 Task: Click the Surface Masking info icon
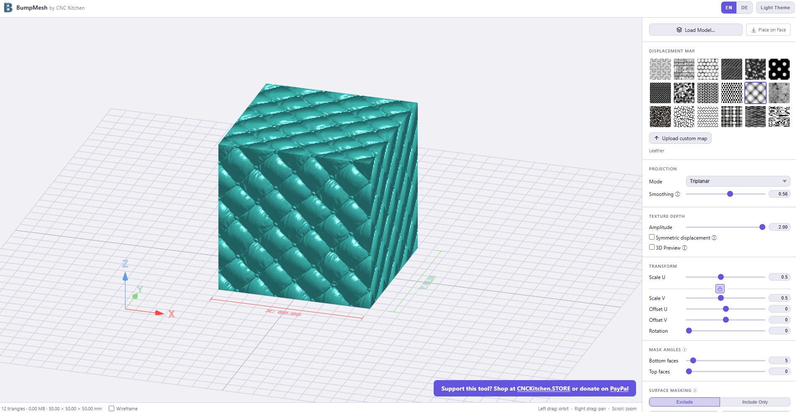click(x=695, y=391)
